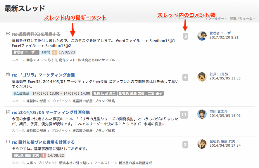Image resolution: width=259 pixels, height=168 pixels.
Task: Click the timestamp 2014/05/05 13:35
Action: coord(225,78)
